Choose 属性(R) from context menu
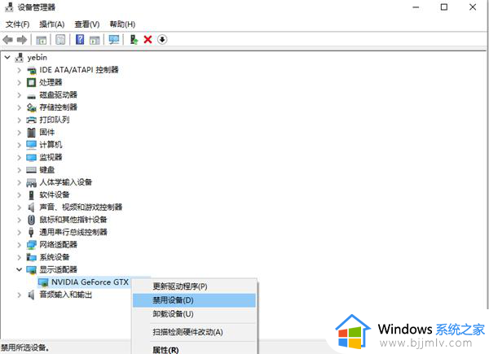The image size is (489, 354). 194,350
